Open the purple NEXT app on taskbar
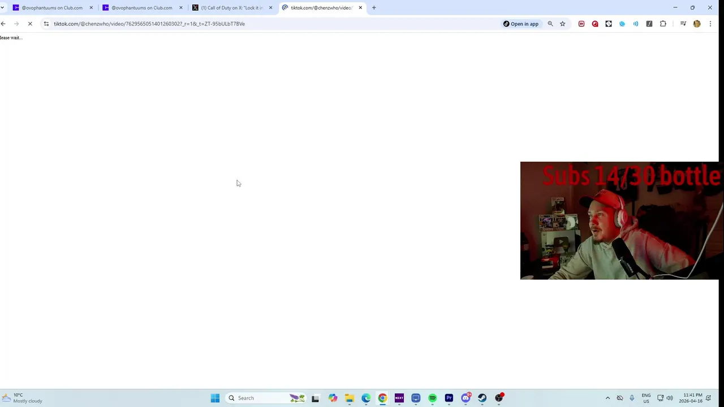724x407 pixels. point(399,398)
